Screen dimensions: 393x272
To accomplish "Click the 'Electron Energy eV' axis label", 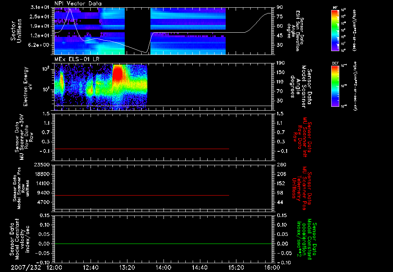I will coord(28,86).
